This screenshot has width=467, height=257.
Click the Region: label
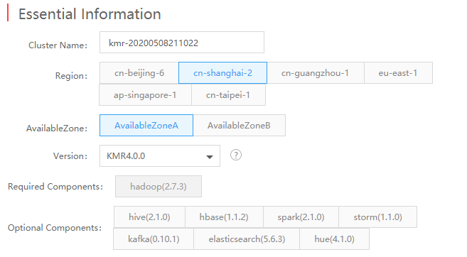coord(71,76)
